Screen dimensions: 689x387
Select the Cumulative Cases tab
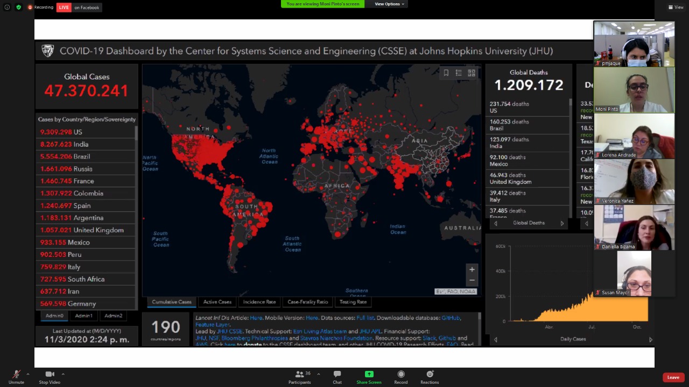click(172, 302)
